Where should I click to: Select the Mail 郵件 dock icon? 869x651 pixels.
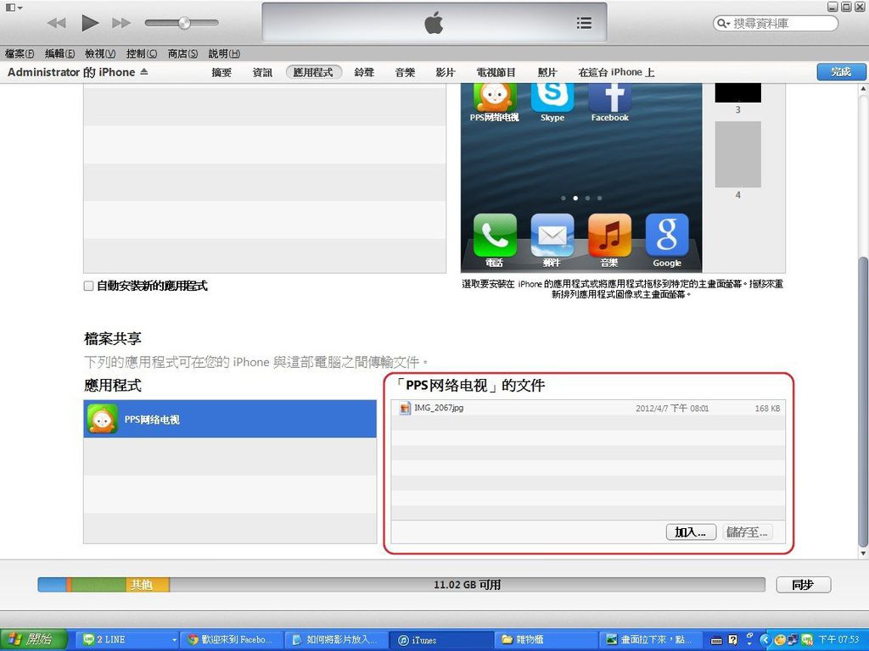[x=552, y=236]
